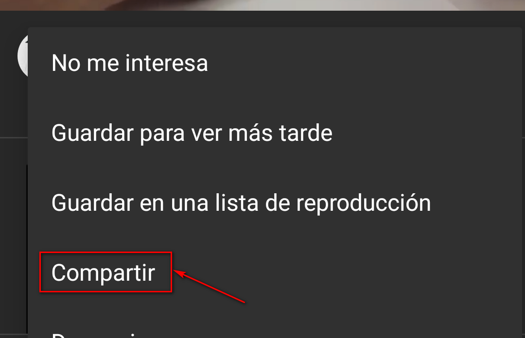Image resolution: width=525 pixels, height=338 pixels.
Task: Open the partially hidden channel avatar
Action: (x=23, y=55)
